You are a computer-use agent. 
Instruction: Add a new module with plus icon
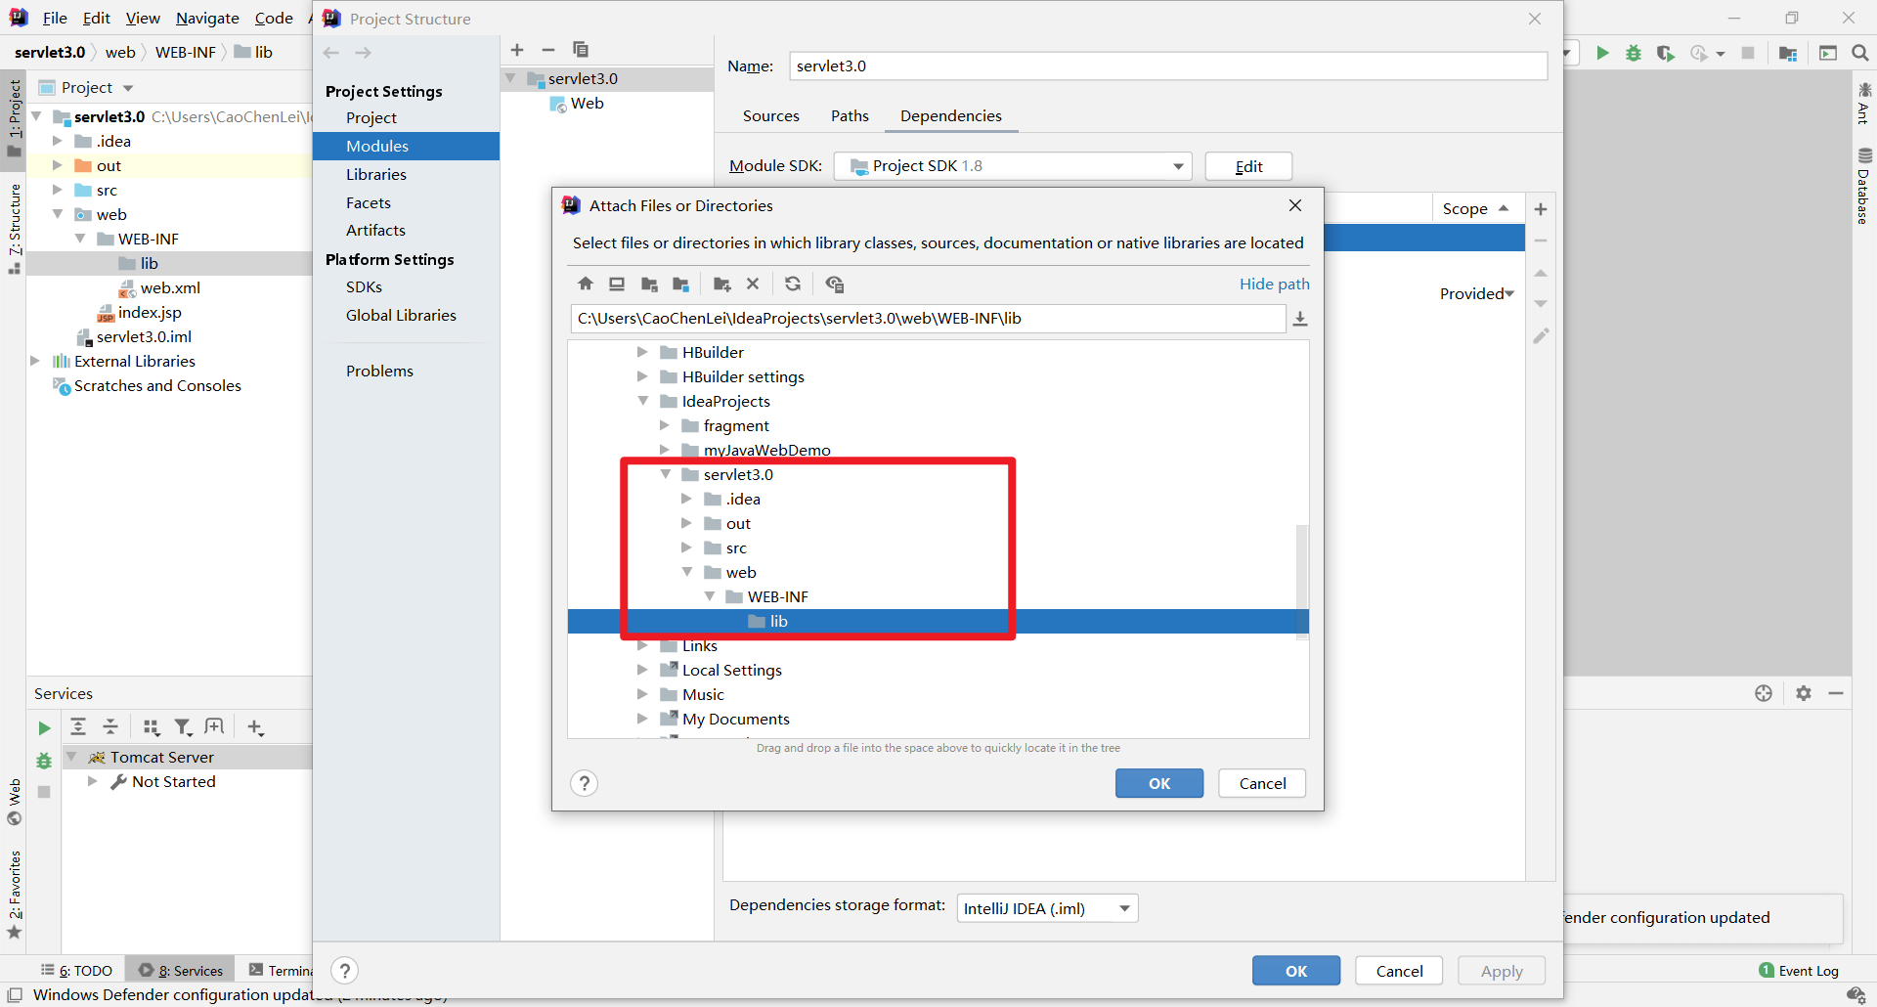tap(517, 50)
